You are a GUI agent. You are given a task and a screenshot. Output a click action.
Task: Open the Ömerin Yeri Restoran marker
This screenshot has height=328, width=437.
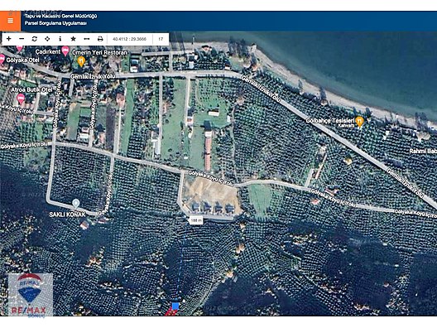(x=81, y=61)
